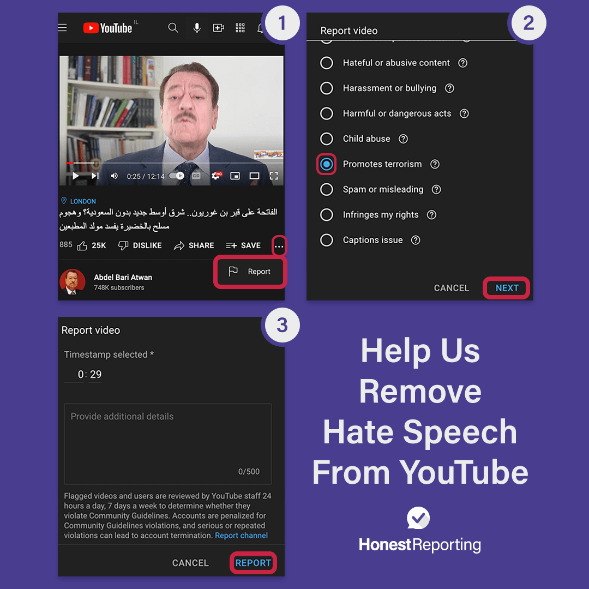The width and height of the screenshot is (589, 589).
Task: Click timestamp seconds field showing 29
Action: 95,375
